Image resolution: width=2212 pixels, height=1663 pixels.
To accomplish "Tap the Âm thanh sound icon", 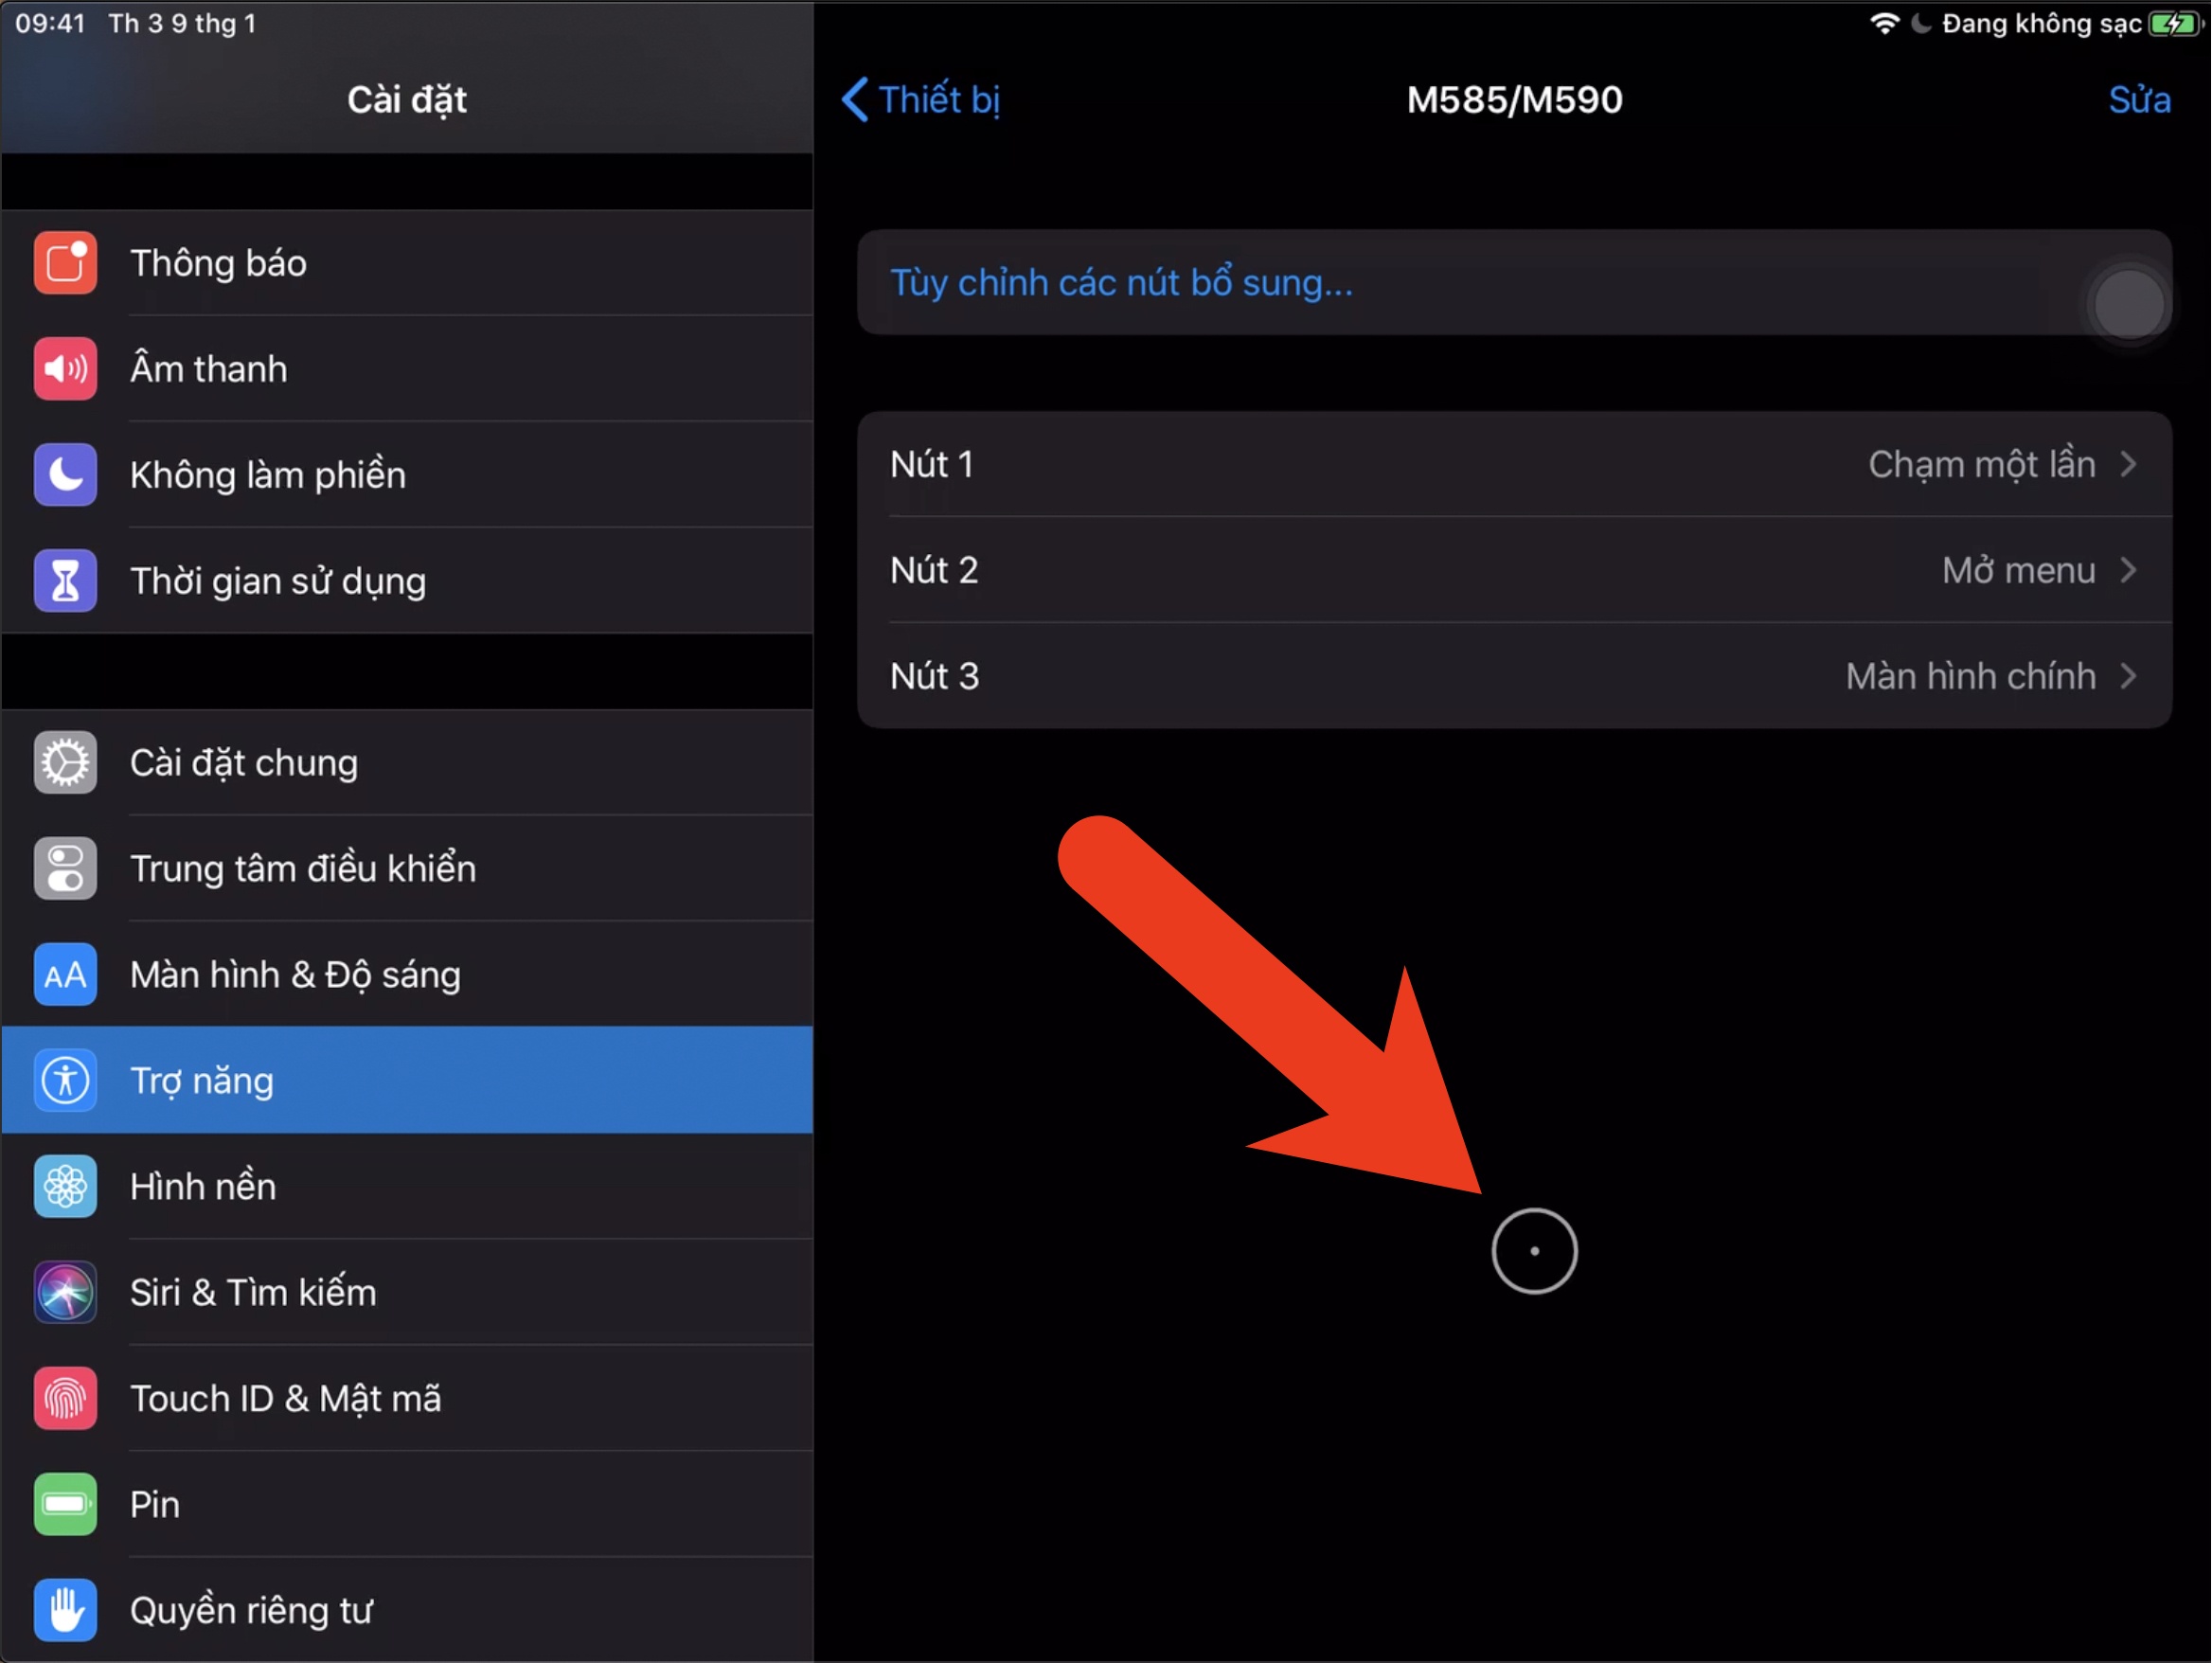I will click(x=65, y=369).
